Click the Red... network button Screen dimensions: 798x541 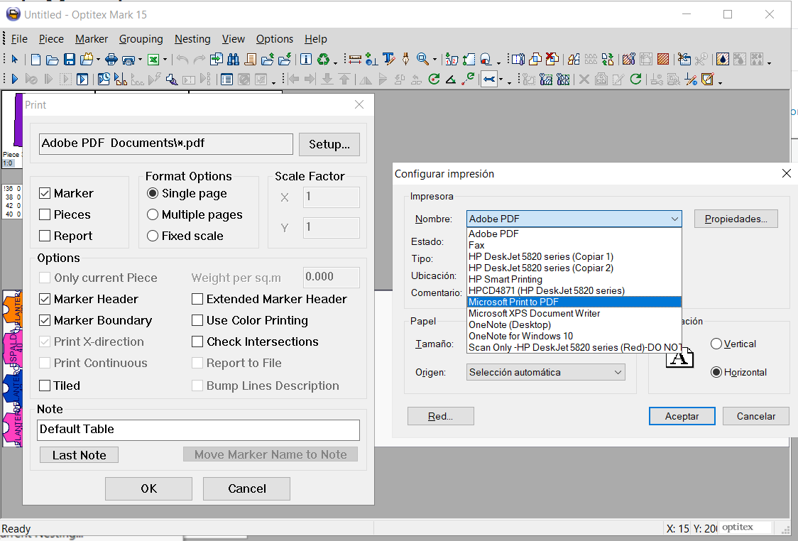(x=441, y=416)
